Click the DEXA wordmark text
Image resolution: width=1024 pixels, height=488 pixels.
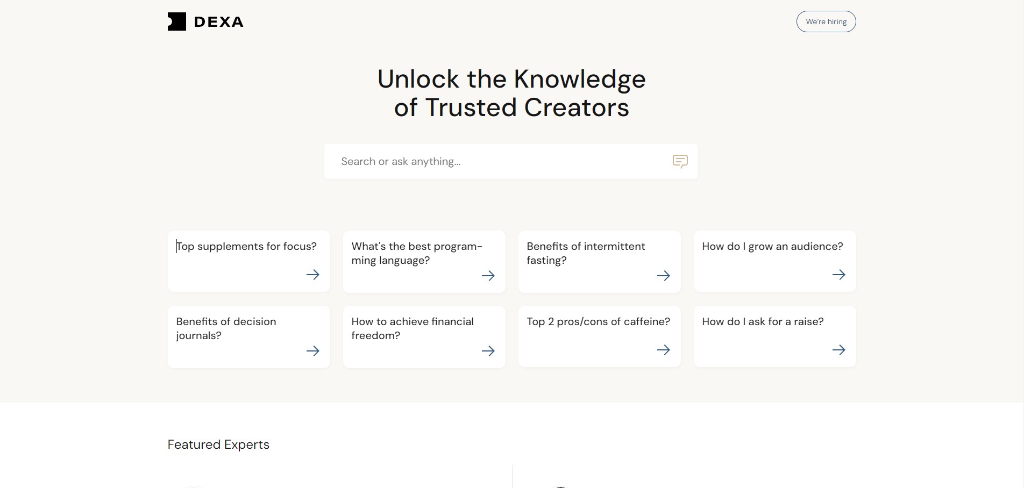tap(218, 22)
